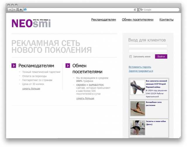Click узнать больше under Рекламодателям

pyautogui.click(x=31, y=88)
